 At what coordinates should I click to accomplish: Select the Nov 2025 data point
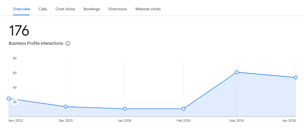tap(9, 98)
